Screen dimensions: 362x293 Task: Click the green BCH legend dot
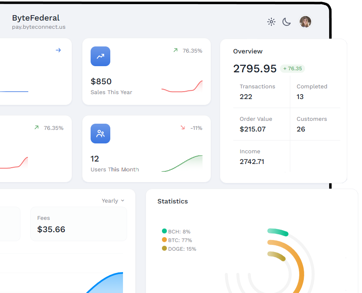[x=164, y=231]
